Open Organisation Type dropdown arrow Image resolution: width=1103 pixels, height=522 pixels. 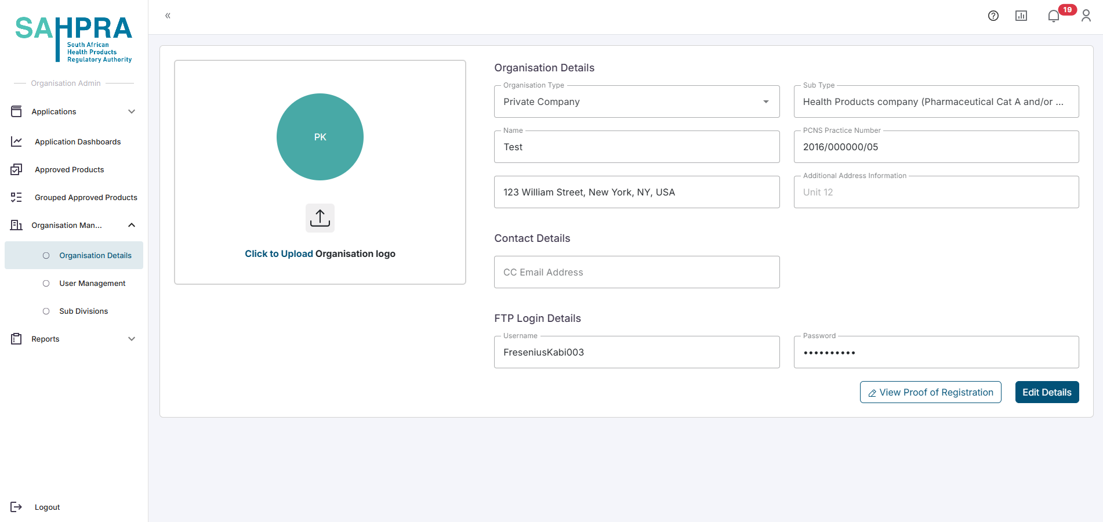[766, 101]
